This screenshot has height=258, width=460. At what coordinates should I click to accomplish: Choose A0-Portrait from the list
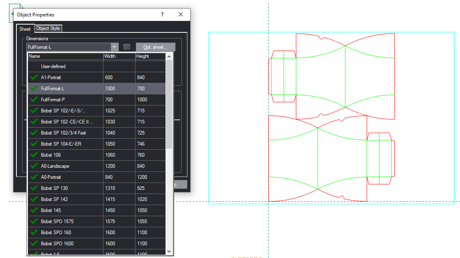pos(51,177)
